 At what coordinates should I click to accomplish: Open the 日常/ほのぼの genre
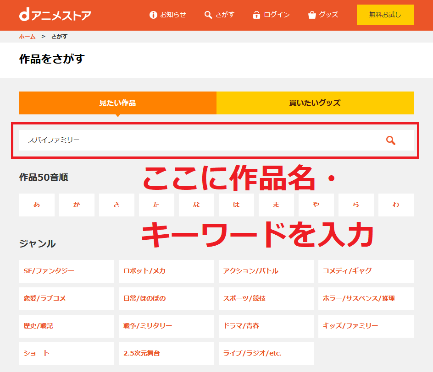167,299
